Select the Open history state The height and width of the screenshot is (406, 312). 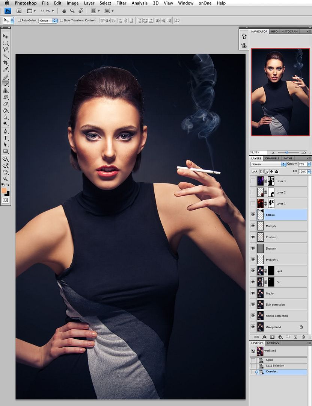point(279,360)
